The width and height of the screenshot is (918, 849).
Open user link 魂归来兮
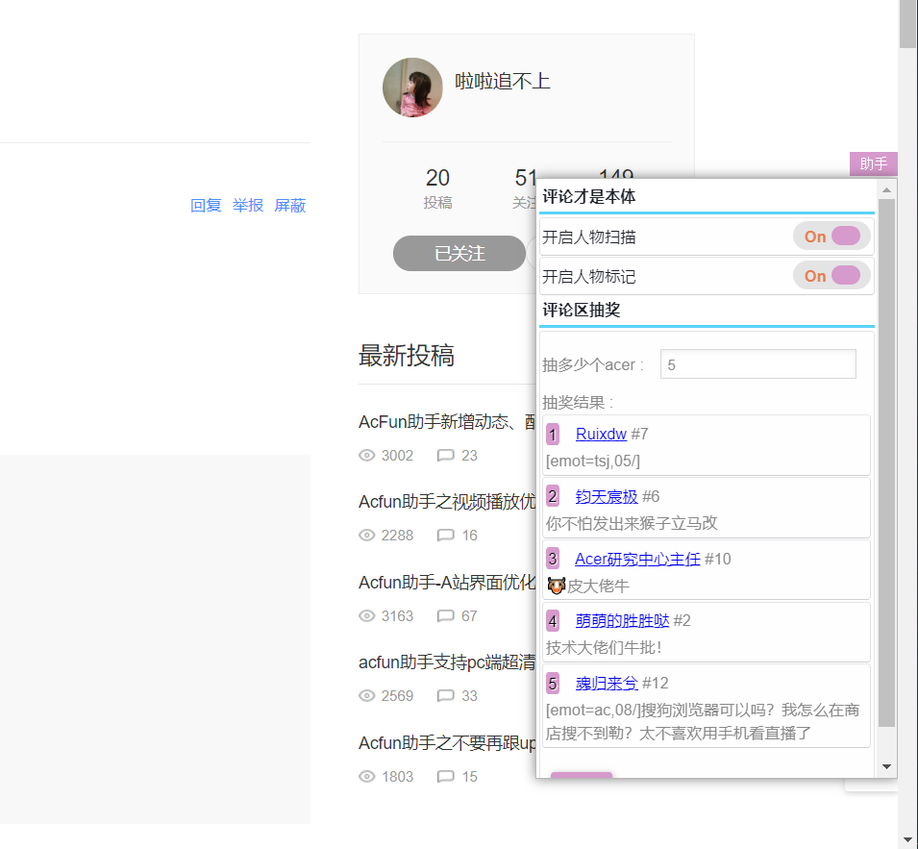[x=607, y=684]
